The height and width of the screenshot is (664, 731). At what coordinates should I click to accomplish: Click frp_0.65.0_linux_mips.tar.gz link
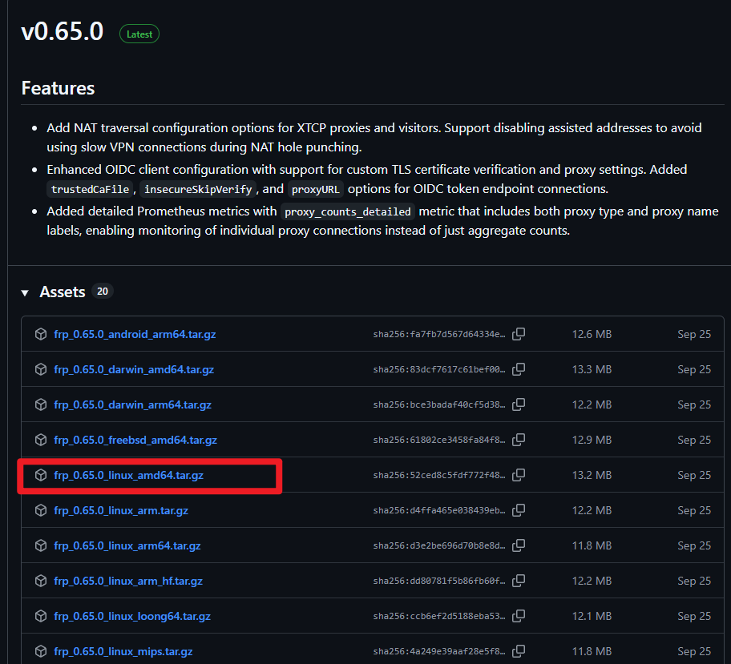123,651
